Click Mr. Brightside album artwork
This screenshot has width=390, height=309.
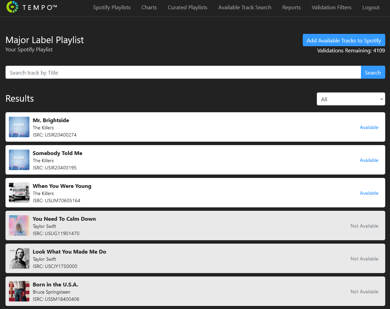tap(19, 127)
